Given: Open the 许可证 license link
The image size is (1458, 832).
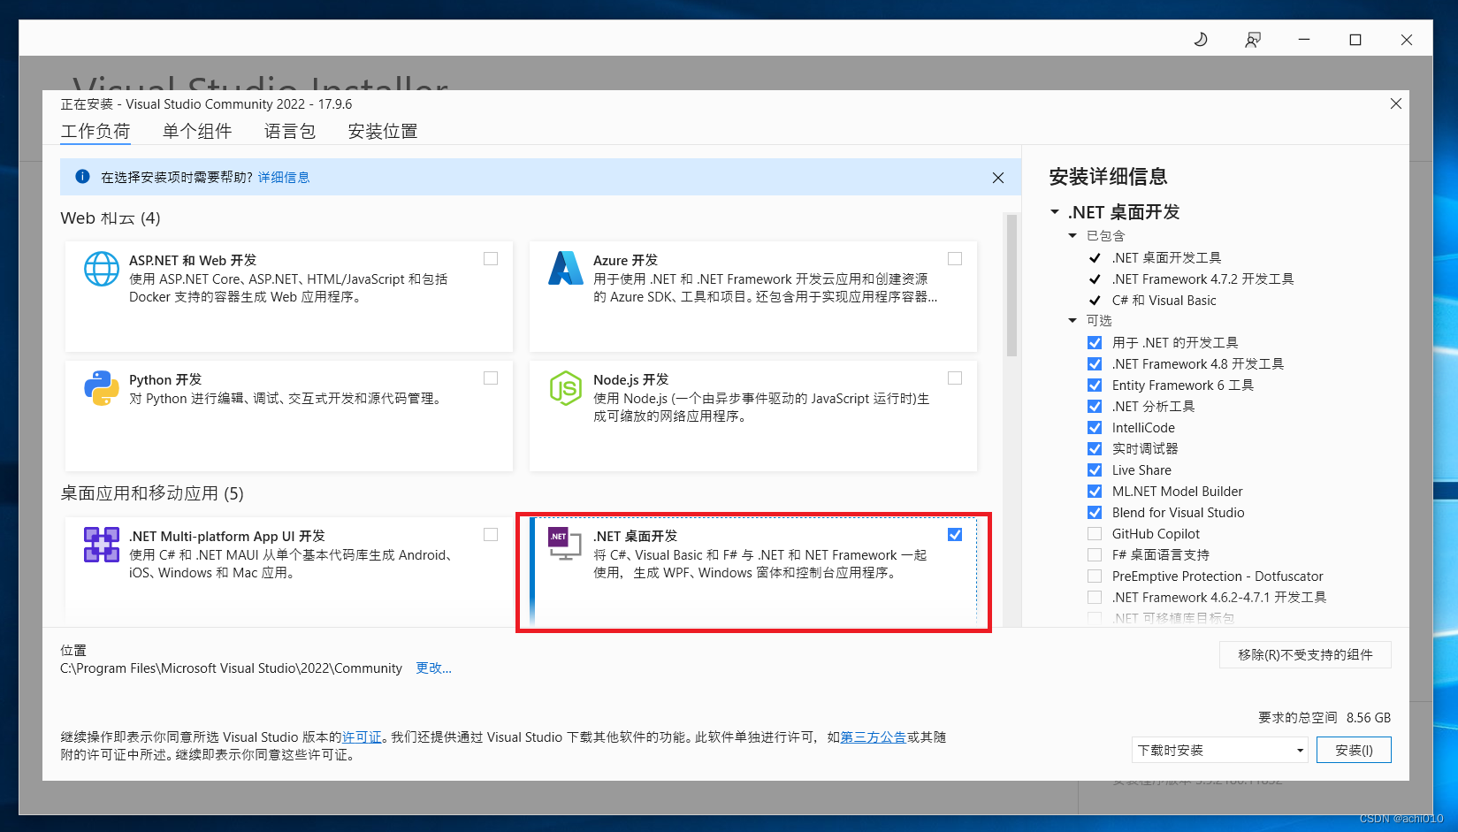Looking at the screenshot, I should coord(363,737).
